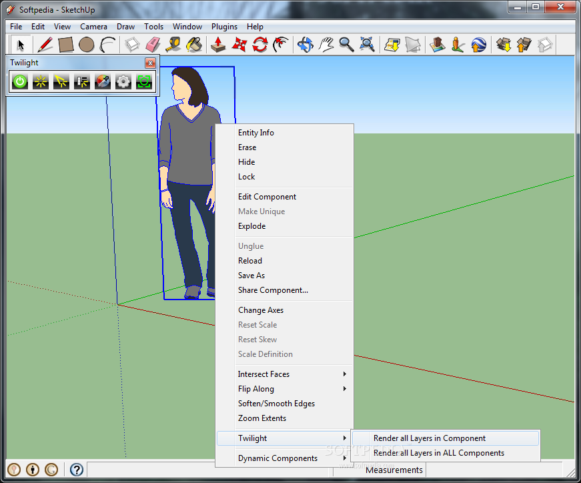
Task: Click the Make Component icon
Action: [132, 45]
